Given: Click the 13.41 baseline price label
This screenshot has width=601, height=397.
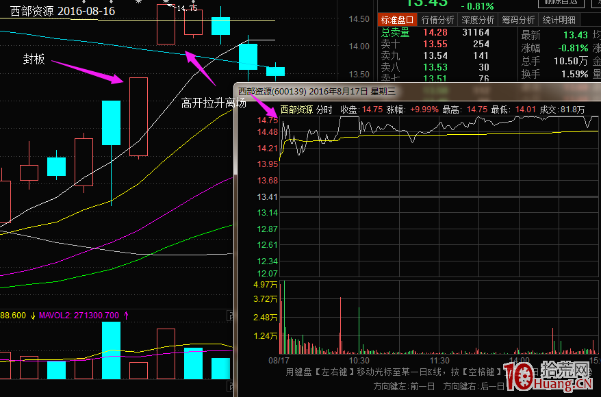Looking at the screenshot, I should (x=267, y=197).
